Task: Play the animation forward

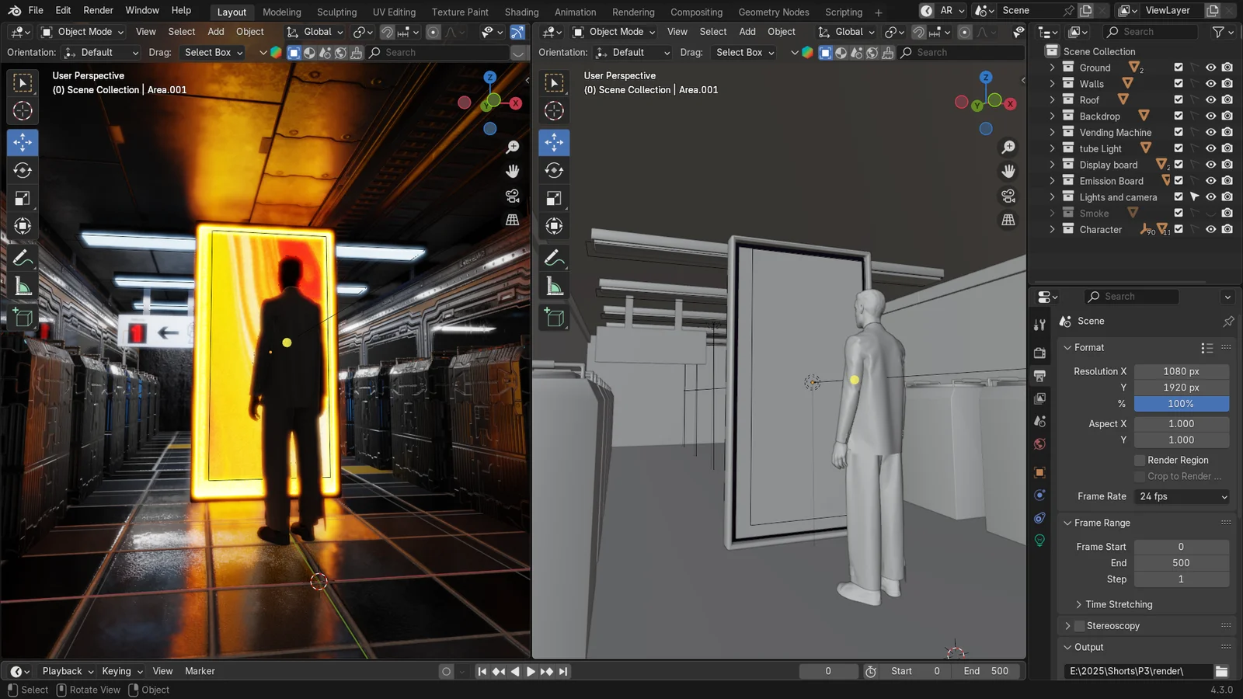Action: 531,672
